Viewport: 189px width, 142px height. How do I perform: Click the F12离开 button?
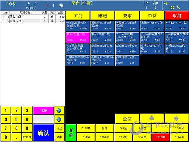click(179, 137)
